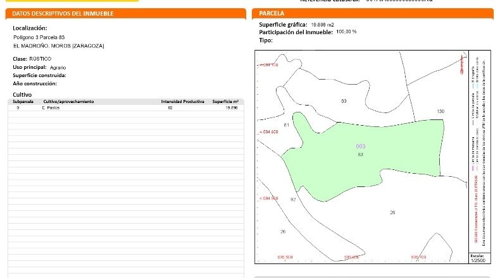This screenshot has height=278, width=500.
Task: Select the 'Participación del inmueble:' label
Action: pos(296,32)
